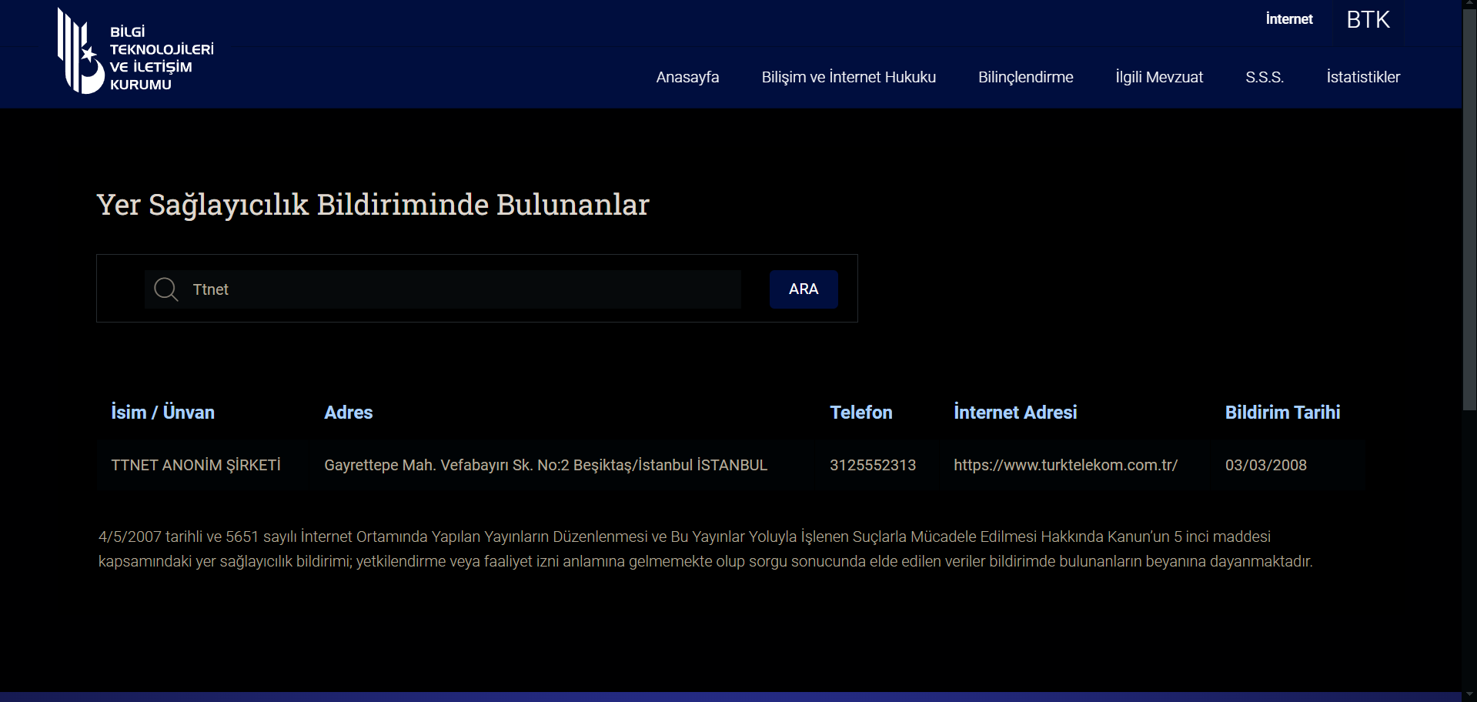
Task: Open the turktelekom.com.tr internet address
Action: coord(1065,465)
